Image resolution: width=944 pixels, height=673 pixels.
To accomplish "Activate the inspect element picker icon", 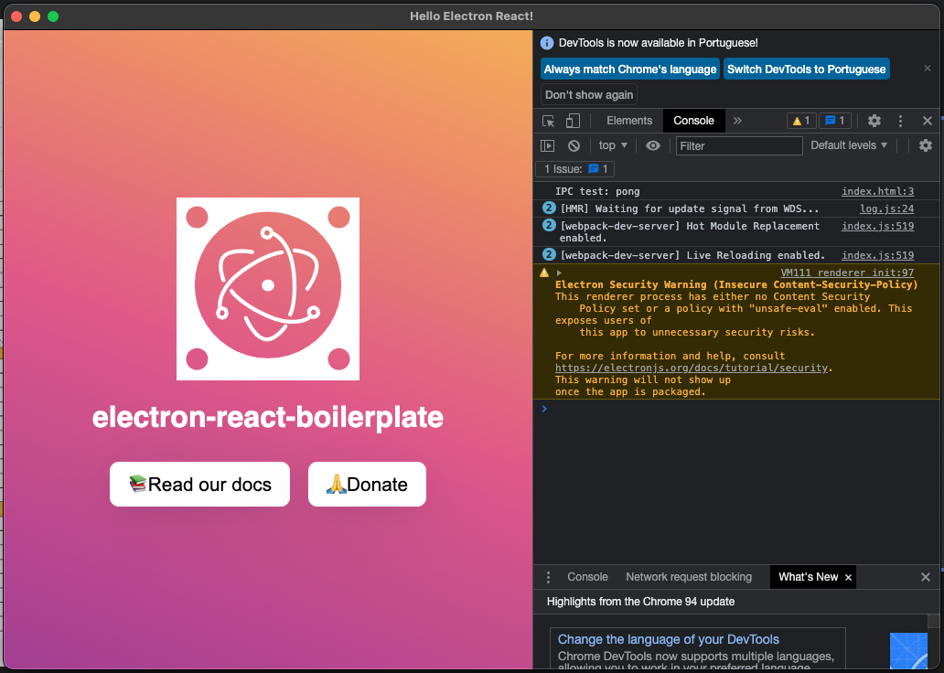I will (549, 121).
